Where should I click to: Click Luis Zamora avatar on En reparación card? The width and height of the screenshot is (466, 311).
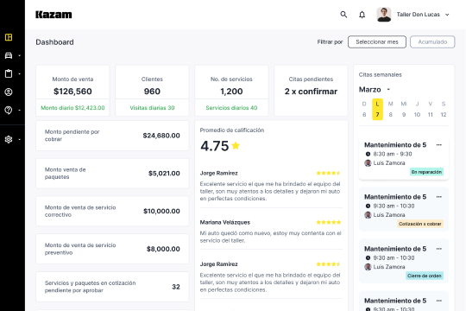tap(368, 162)
